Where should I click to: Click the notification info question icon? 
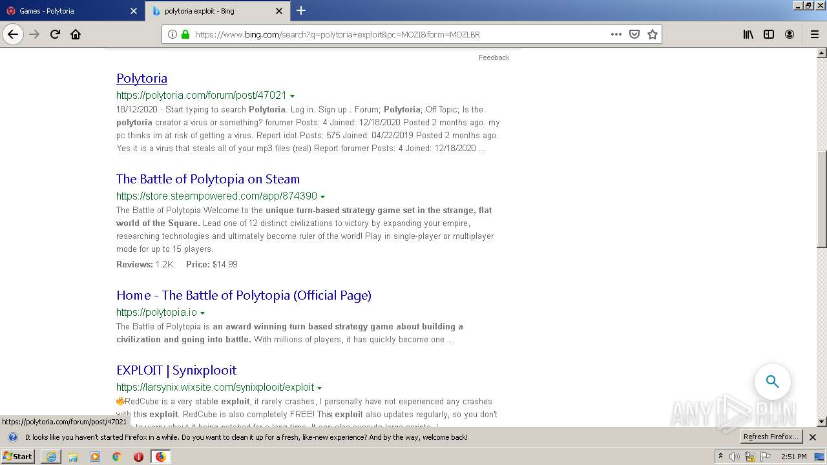(12, 437)
